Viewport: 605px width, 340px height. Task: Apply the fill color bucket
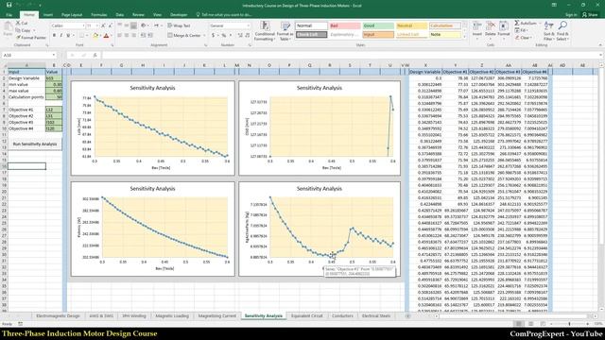[x=95, y=36]
